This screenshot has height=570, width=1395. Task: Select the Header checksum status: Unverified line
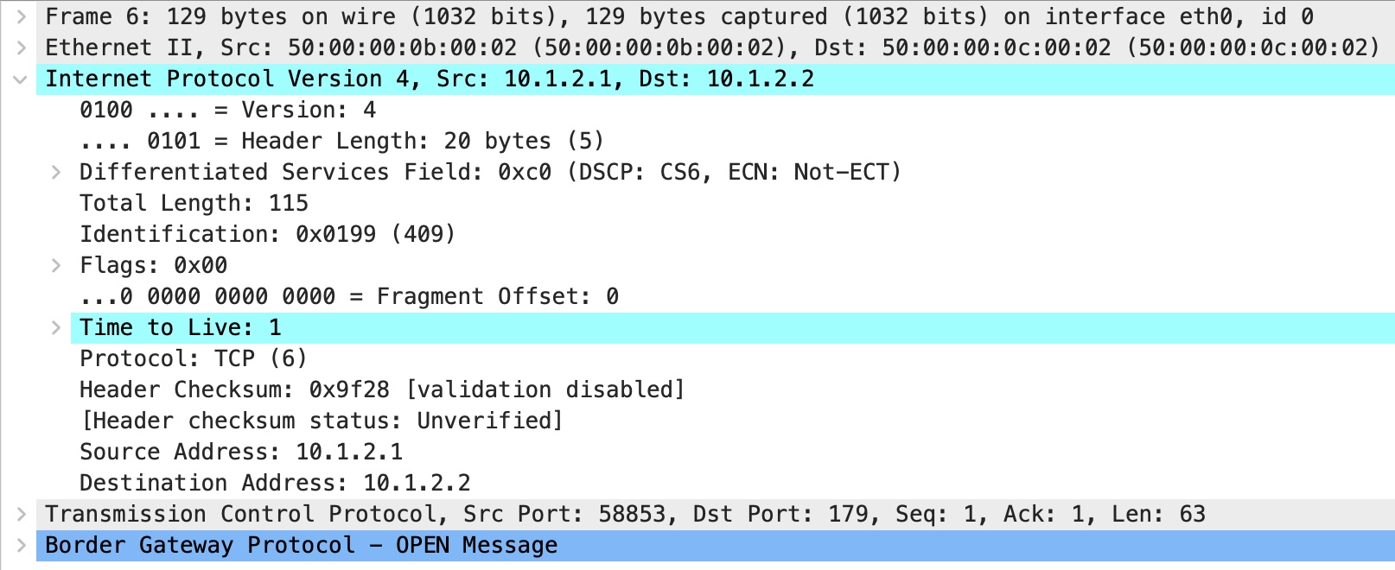322,421
